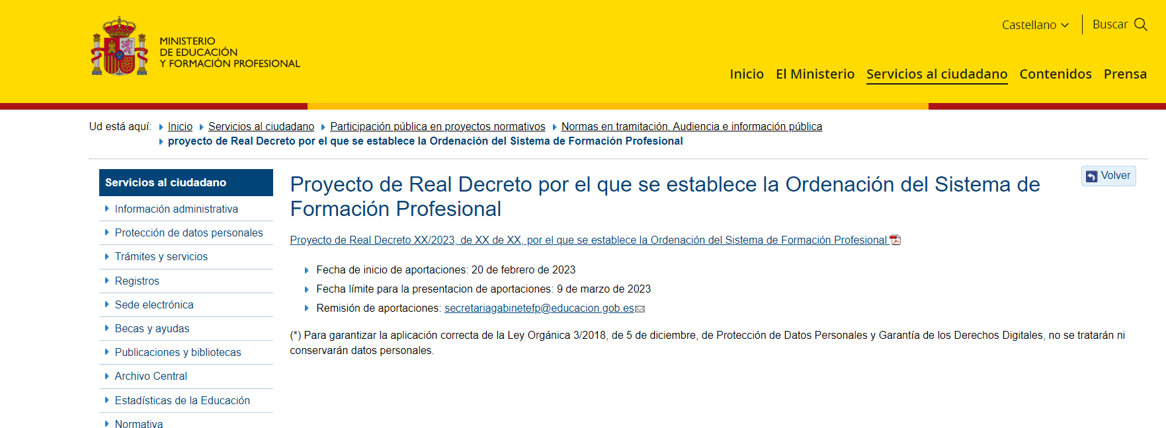Screen dimensions: 1166x428
Task: Open the El Ministerio menu
Action: [815, 74]
